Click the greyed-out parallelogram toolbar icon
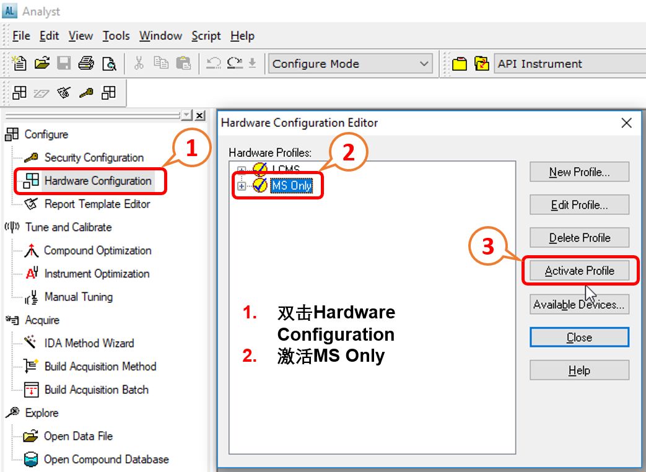This screenshot has width=646, height=472. 41,94
